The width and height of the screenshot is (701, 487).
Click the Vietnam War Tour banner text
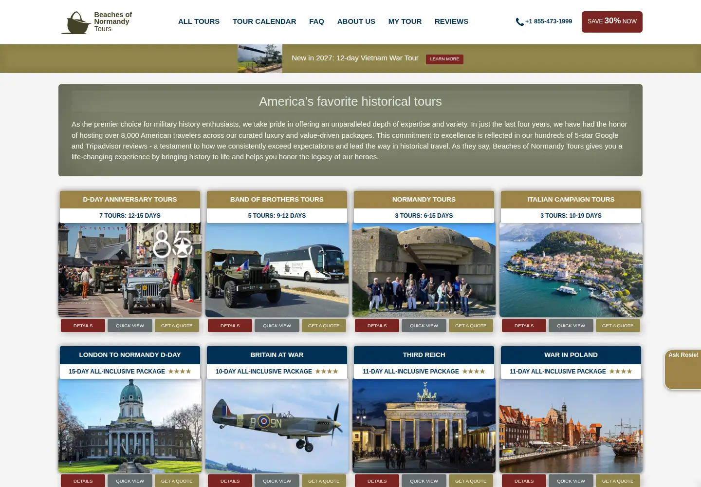point(355,58)
